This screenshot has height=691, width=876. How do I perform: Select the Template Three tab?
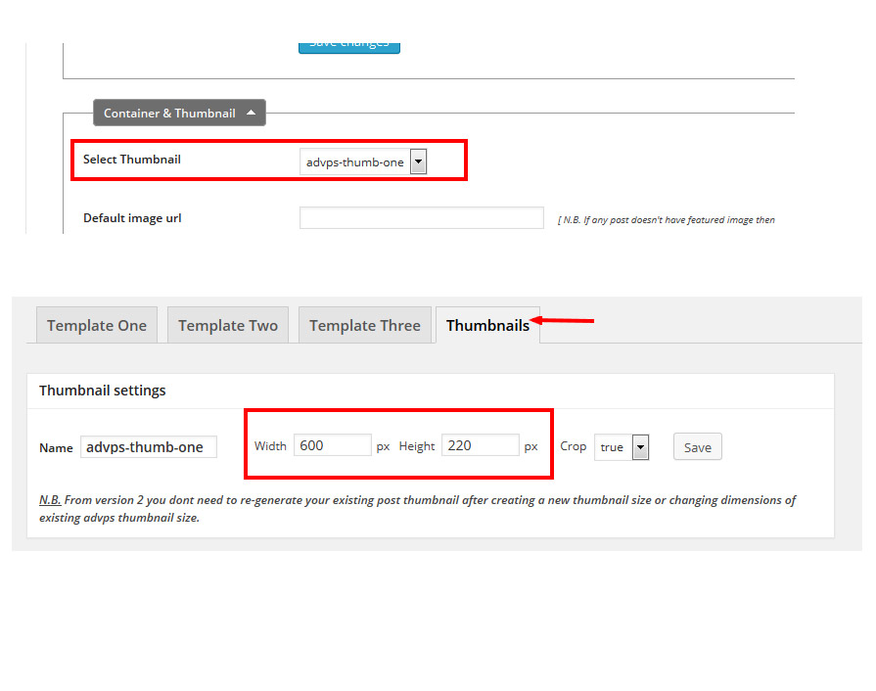[x=364, y=326]
